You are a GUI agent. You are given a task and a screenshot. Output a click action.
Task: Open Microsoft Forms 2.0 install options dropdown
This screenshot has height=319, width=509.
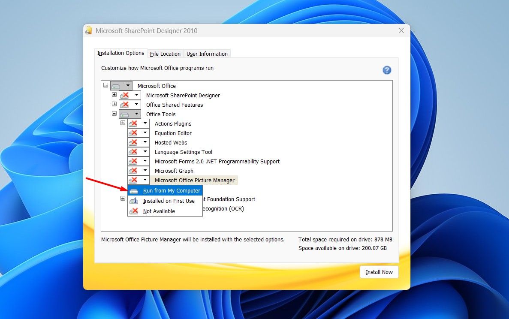coord(145,161)
